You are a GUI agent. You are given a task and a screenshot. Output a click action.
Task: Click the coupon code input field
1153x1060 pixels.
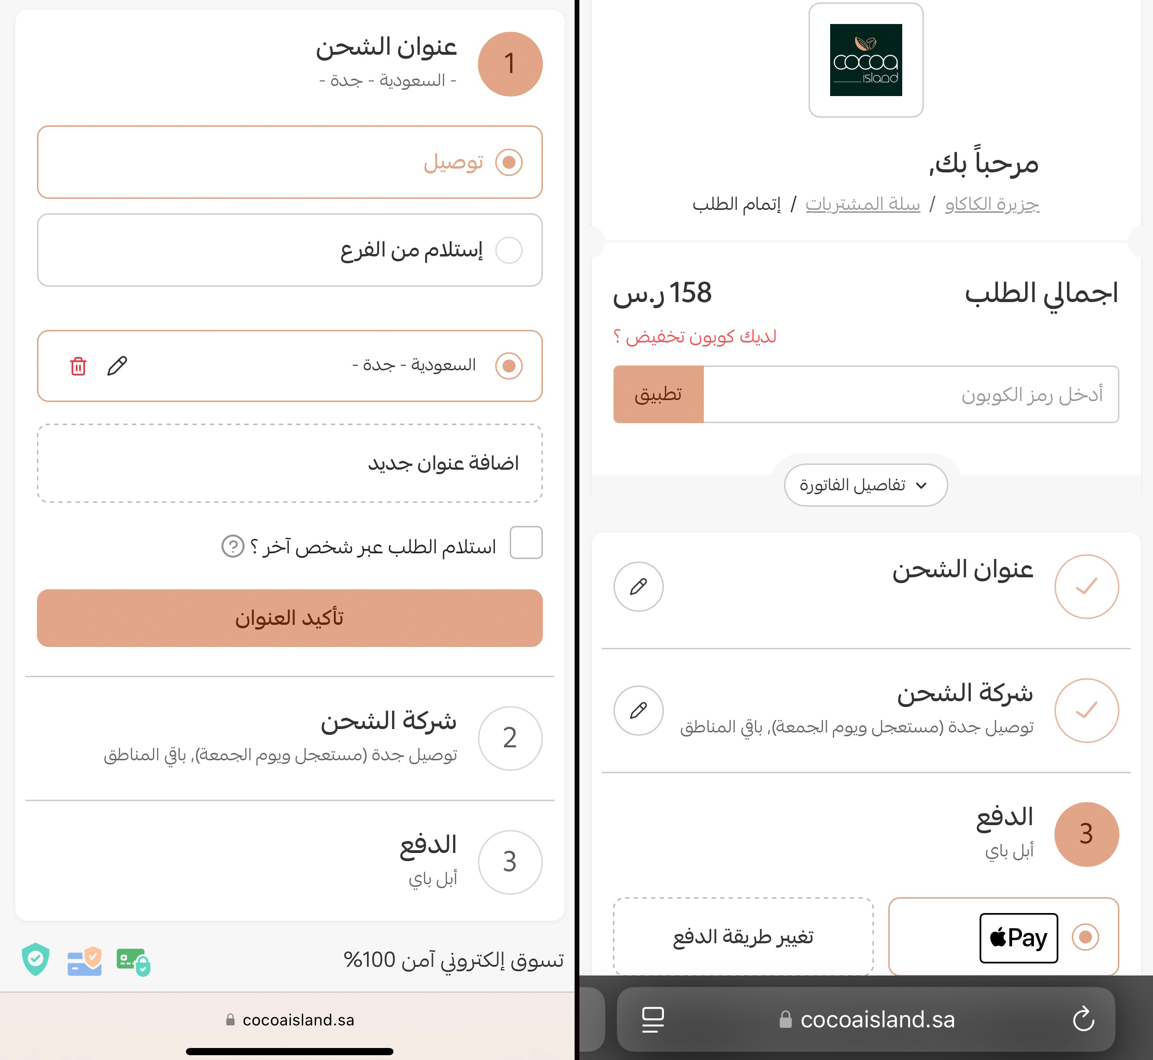pyautogui.click(x=910, y=395)
